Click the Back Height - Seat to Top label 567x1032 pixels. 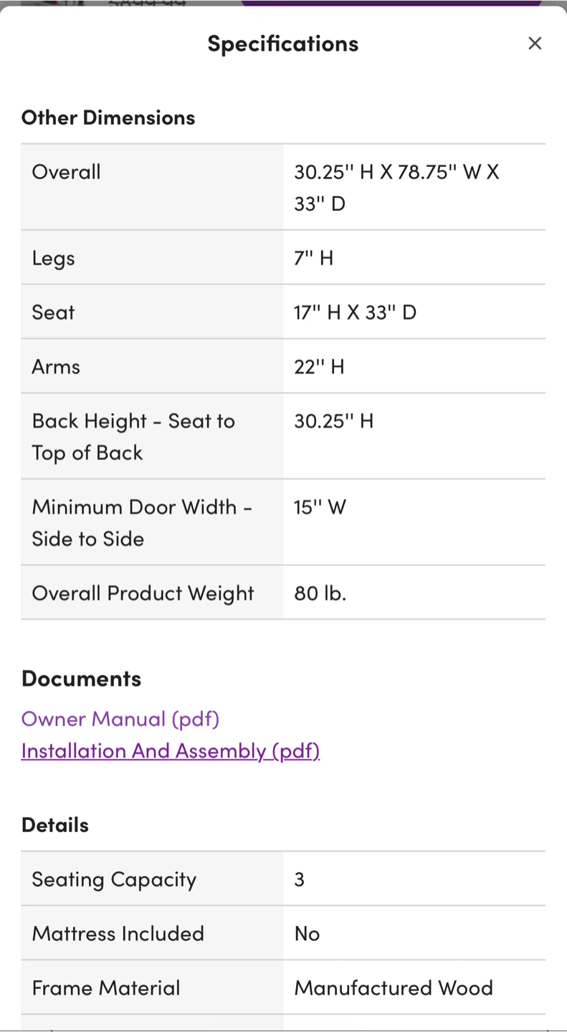(x=133, y=436)
